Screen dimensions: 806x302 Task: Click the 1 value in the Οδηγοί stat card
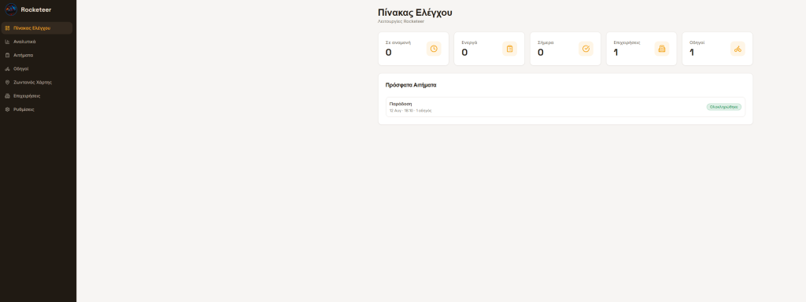[x=692, y=53]
